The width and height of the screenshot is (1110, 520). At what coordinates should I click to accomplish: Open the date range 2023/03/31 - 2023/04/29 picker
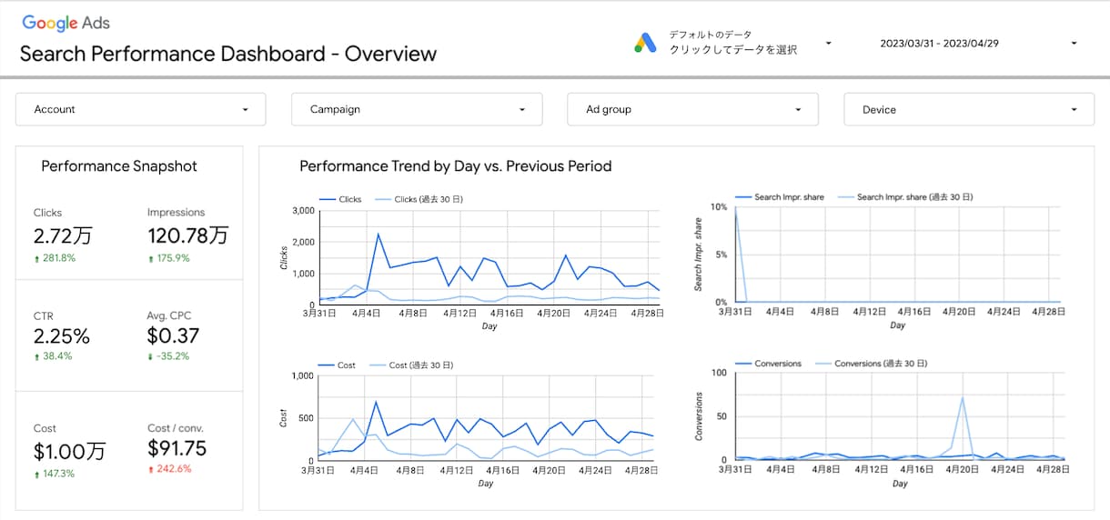[978, 43]
